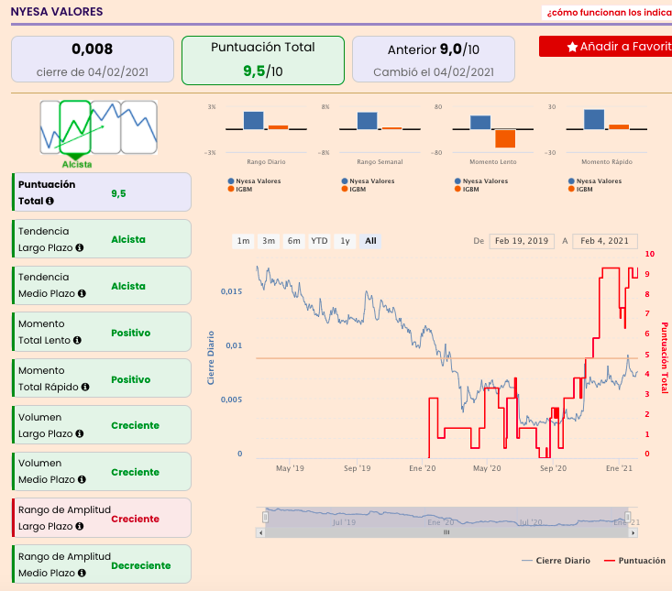Select the 1y chart range
The width and height of the screenshot is (672, 591).
(345, 241)
